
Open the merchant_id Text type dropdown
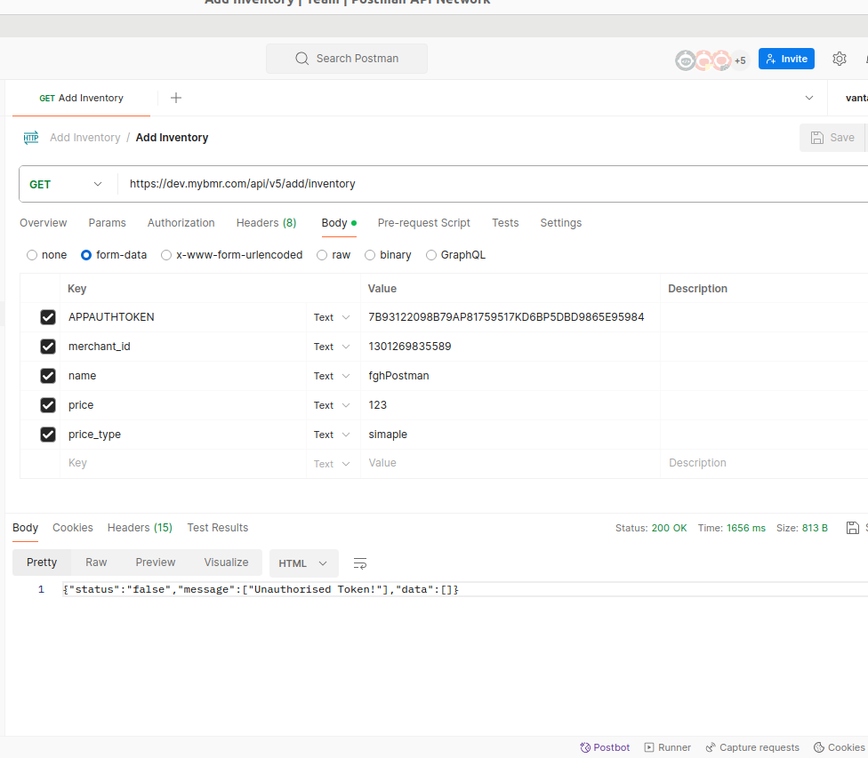pyautogui.click(x=332, y=347)
